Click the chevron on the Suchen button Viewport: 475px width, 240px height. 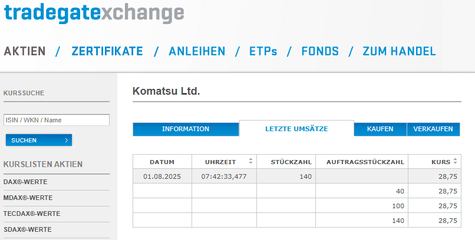(67, 140)
